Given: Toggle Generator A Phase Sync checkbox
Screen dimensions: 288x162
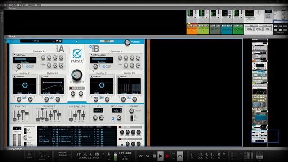Looking at the screenshot, I should 27,67.
